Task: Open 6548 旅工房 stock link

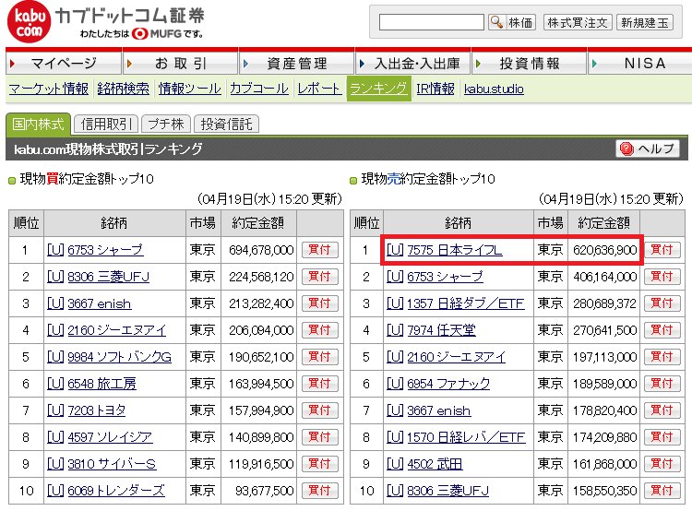Action: coord(101,384)
